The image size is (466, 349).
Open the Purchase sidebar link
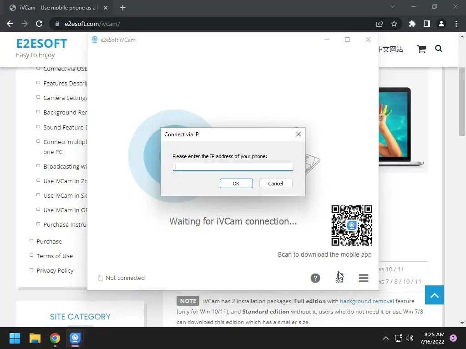pyautogui.click(x=49, y=242)
